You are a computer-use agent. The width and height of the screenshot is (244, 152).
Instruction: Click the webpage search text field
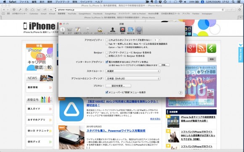click(196, 59)
